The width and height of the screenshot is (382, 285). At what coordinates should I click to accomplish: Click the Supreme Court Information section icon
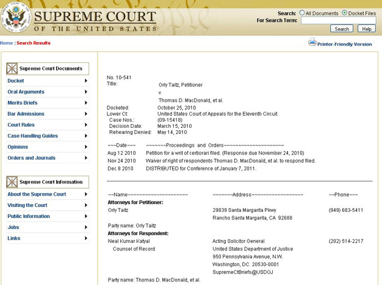tap(12, 182)
